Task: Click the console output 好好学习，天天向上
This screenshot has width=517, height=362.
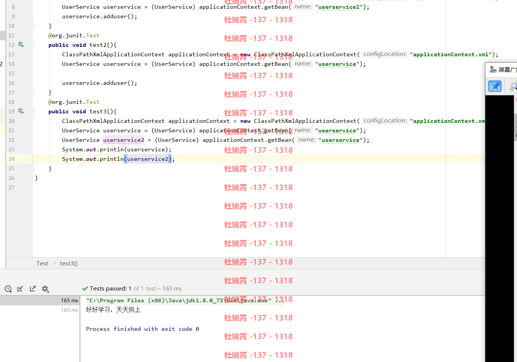Action: point(113,310)
